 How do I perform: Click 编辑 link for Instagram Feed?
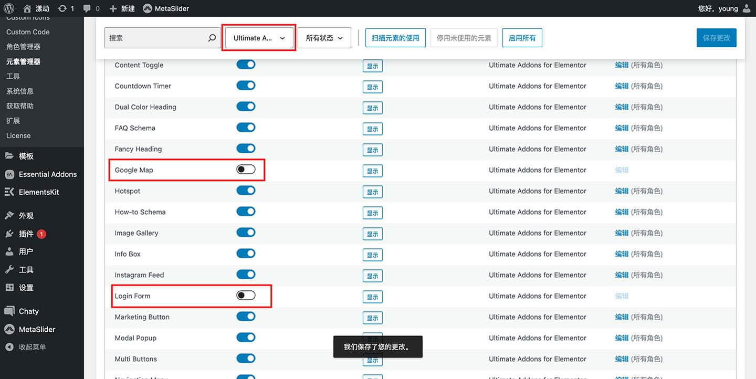pos(622,275)
